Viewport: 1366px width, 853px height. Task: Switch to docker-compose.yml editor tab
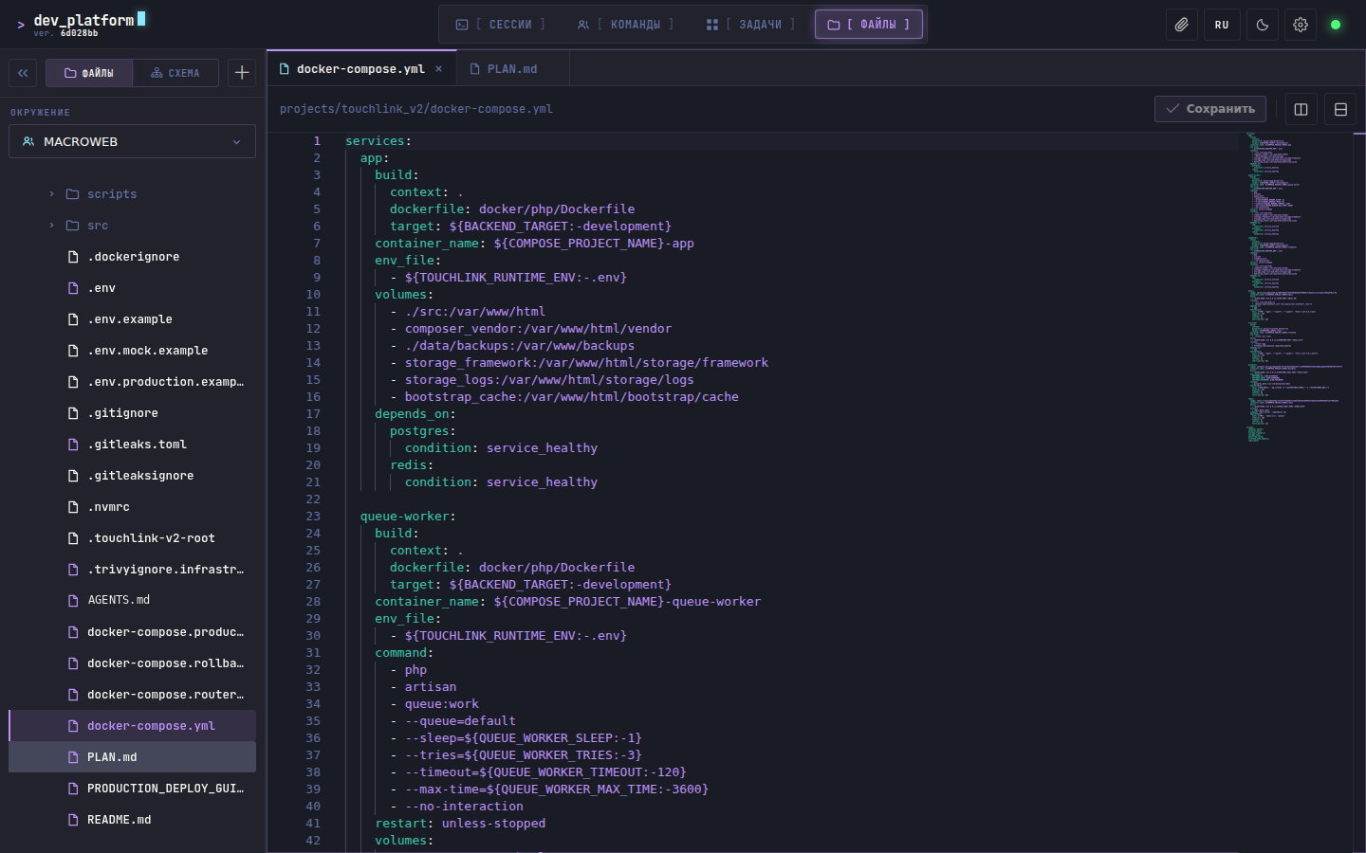tap(360, 69)
